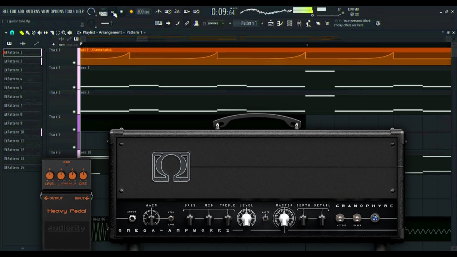
Task: Open the HELP menu
Action: 80,11
